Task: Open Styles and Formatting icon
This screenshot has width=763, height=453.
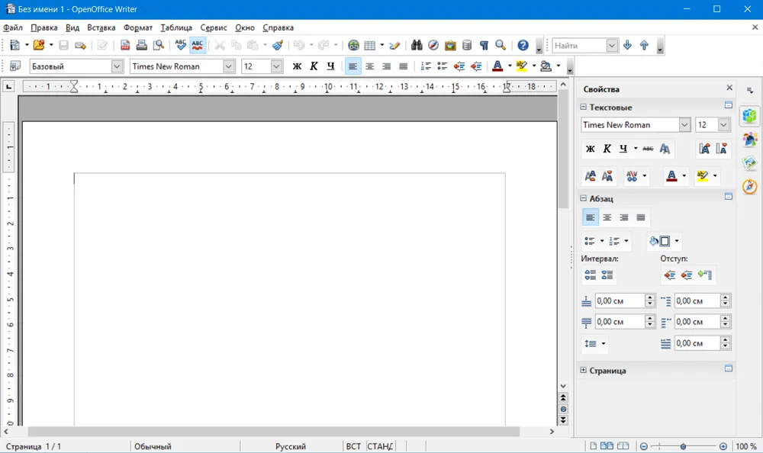Action: coord(15,66)
